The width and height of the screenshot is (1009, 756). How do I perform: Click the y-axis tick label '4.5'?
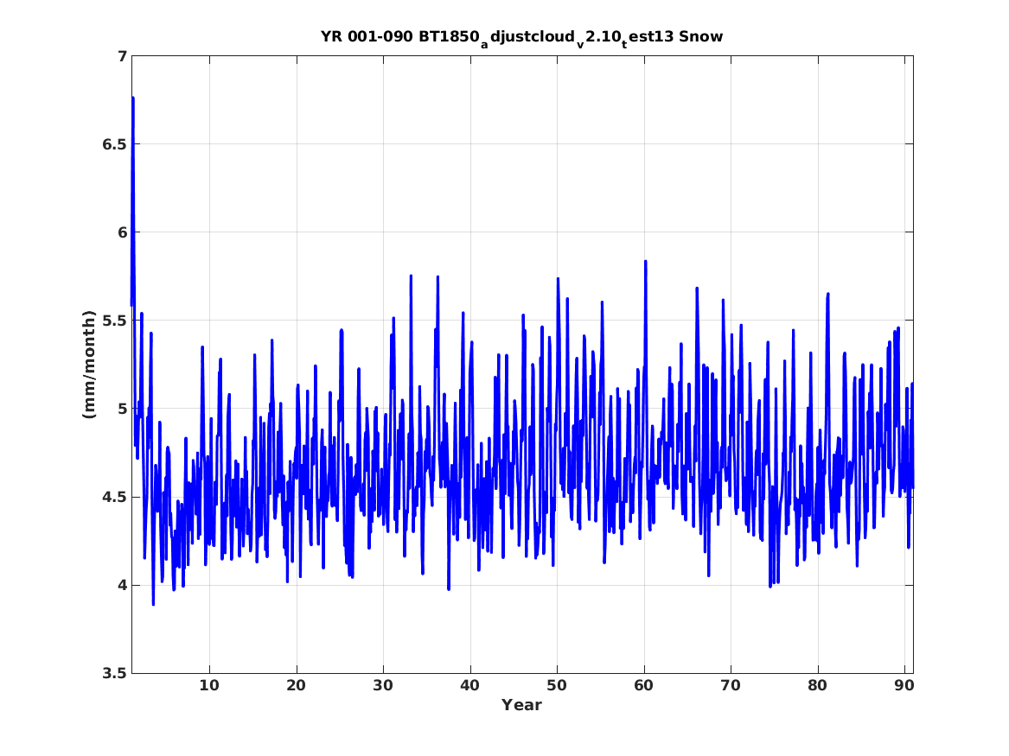114,497
